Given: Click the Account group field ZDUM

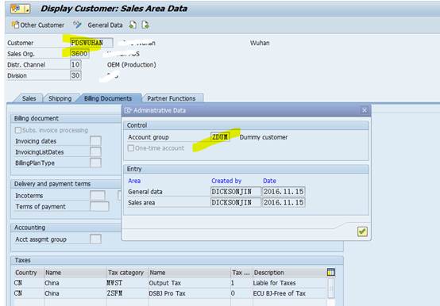Looking at the screenshot, I should coord(220,137).
